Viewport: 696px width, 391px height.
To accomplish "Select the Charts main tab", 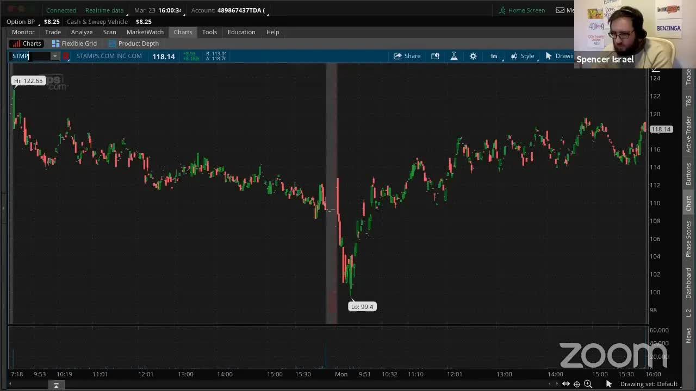I will [x=183, y=32].
